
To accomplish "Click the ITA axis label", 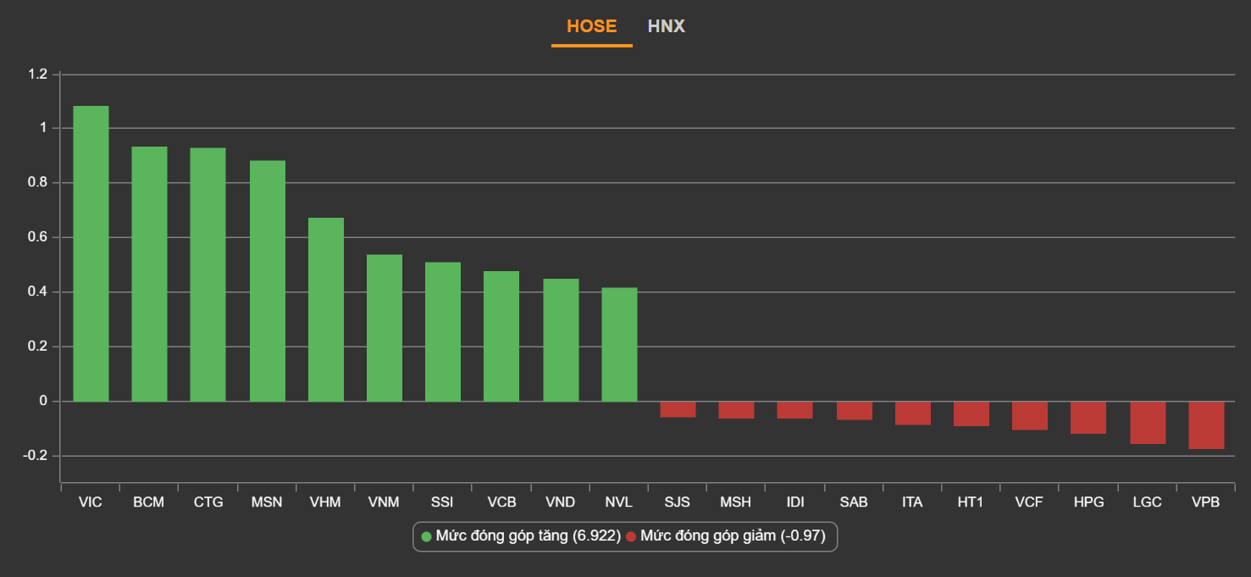I will (x=912, y=502).
